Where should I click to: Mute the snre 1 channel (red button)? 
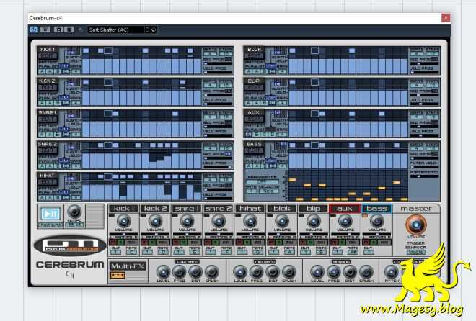point(176,243)
